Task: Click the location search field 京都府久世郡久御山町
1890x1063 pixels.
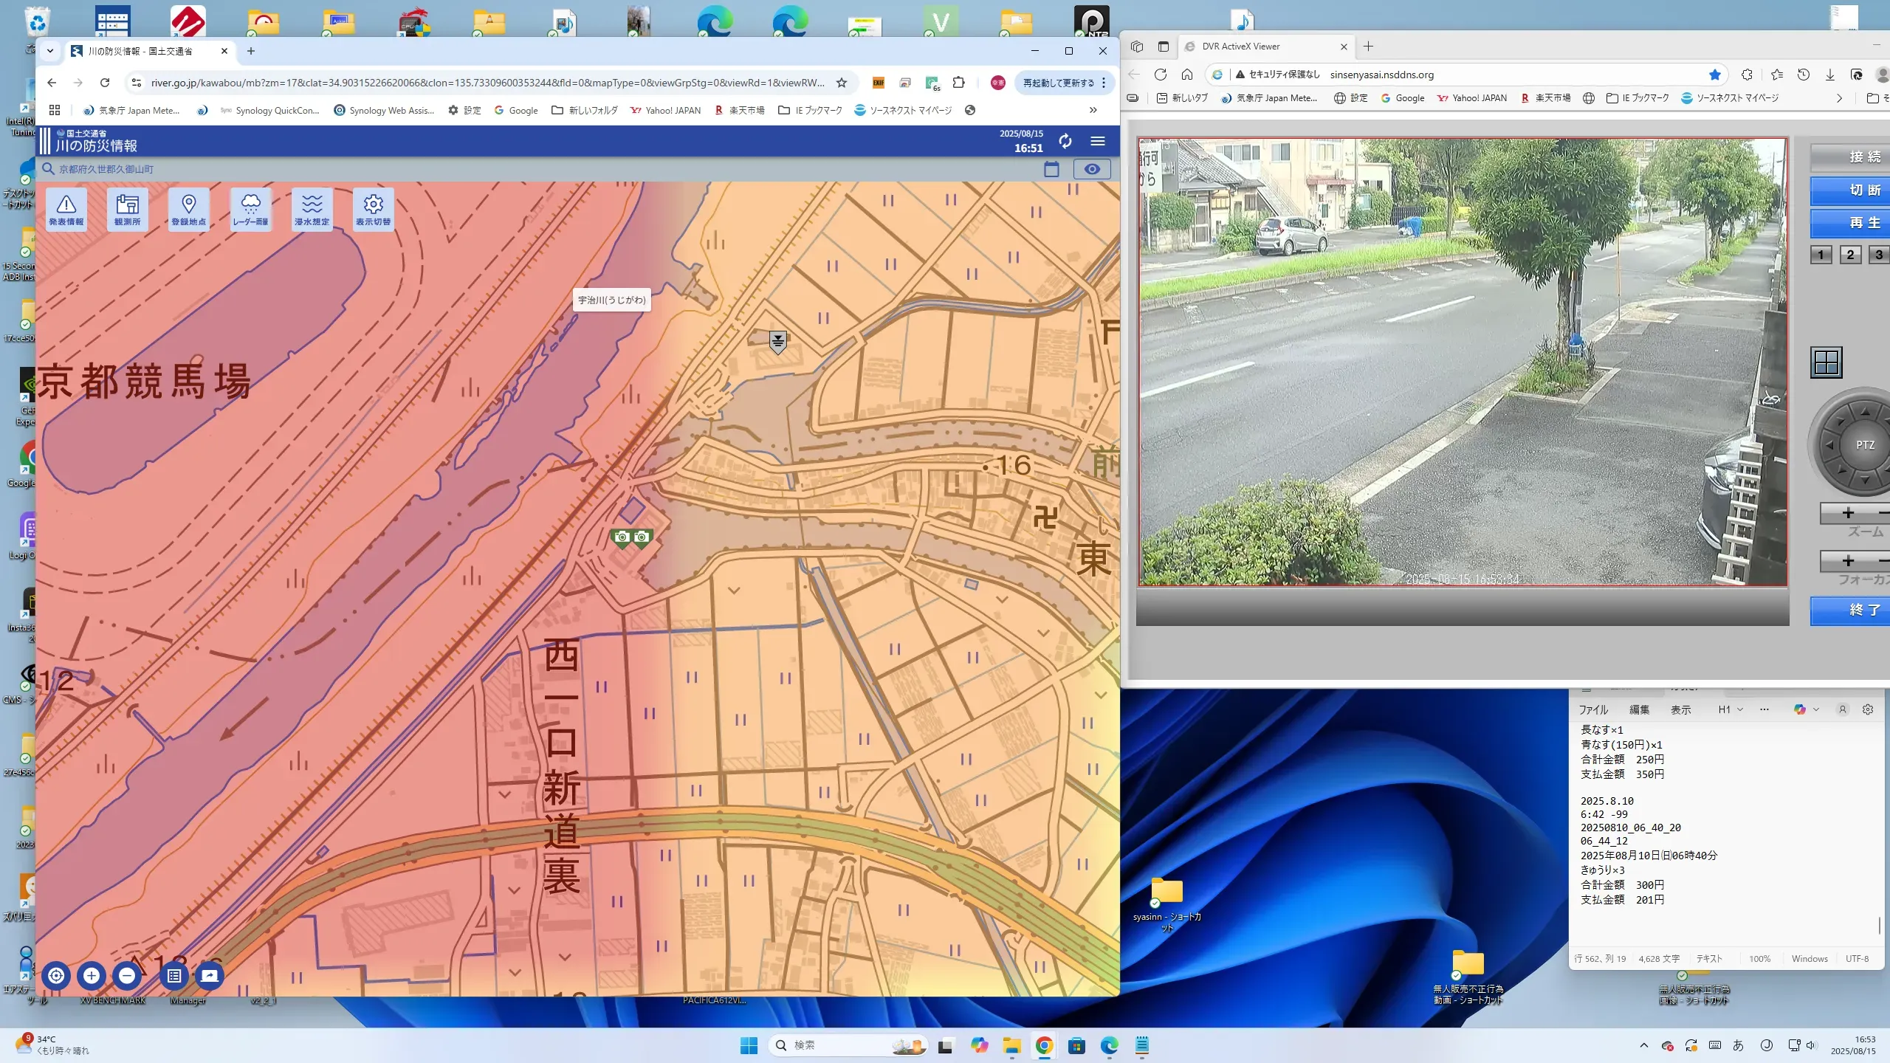Action: tap(106, 169)
